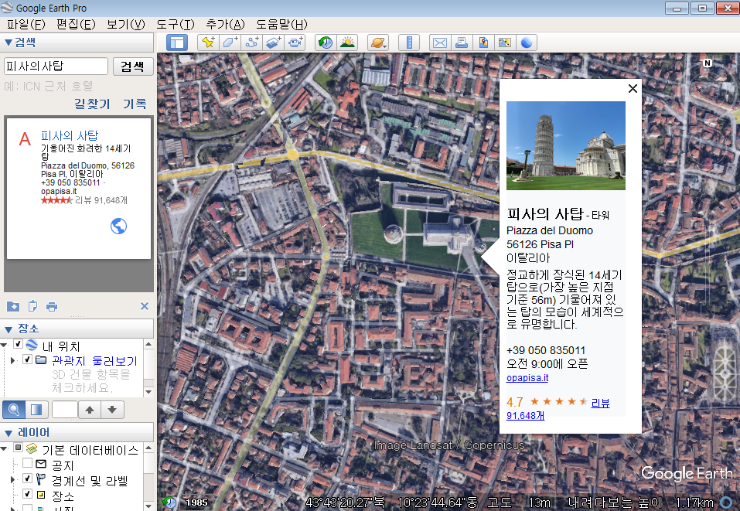
Task: Toggle 경계선 및 라벨 checkbox
Action: (27, 479)
